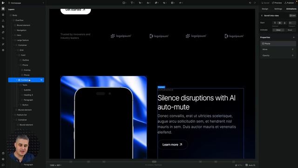Click the Learn more button on the canvas

point(173,145)
